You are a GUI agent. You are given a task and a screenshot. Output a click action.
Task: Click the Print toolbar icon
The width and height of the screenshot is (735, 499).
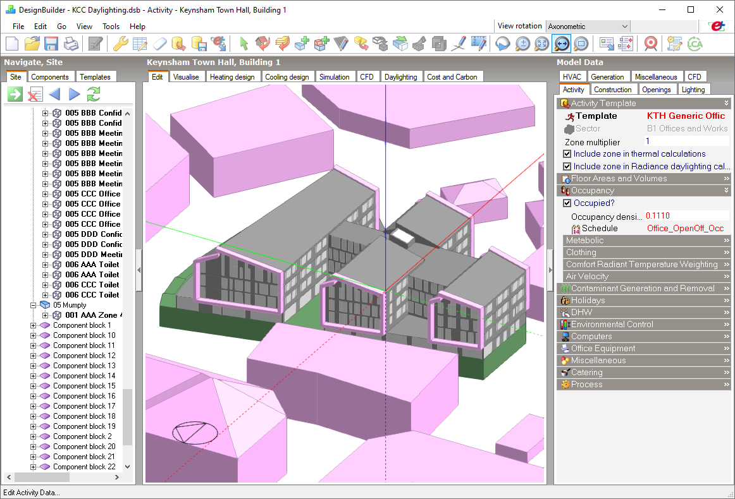pos(71,44)
